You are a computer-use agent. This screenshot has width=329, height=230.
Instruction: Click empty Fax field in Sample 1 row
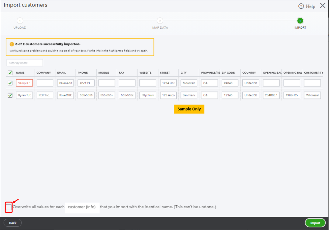click(127, 83)
